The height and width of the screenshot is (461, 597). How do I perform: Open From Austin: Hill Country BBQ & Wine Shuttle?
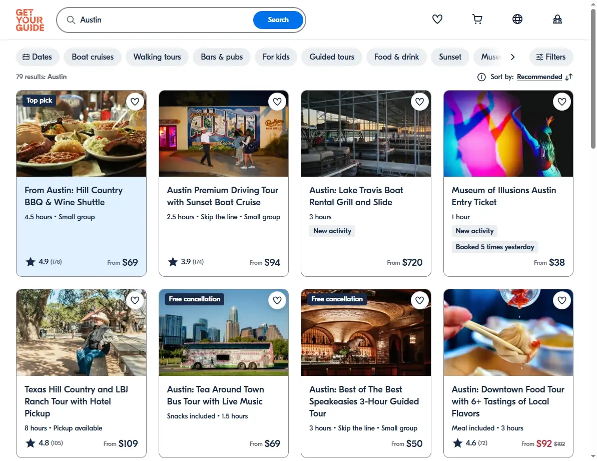tap(74, 196)
